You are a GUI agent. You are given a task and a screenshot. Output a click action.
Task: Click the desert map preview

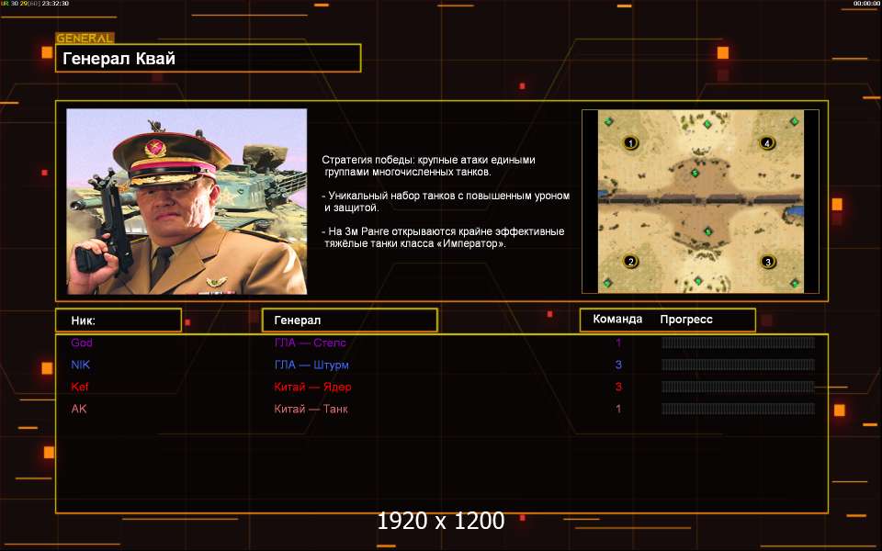tap(700, 201)
